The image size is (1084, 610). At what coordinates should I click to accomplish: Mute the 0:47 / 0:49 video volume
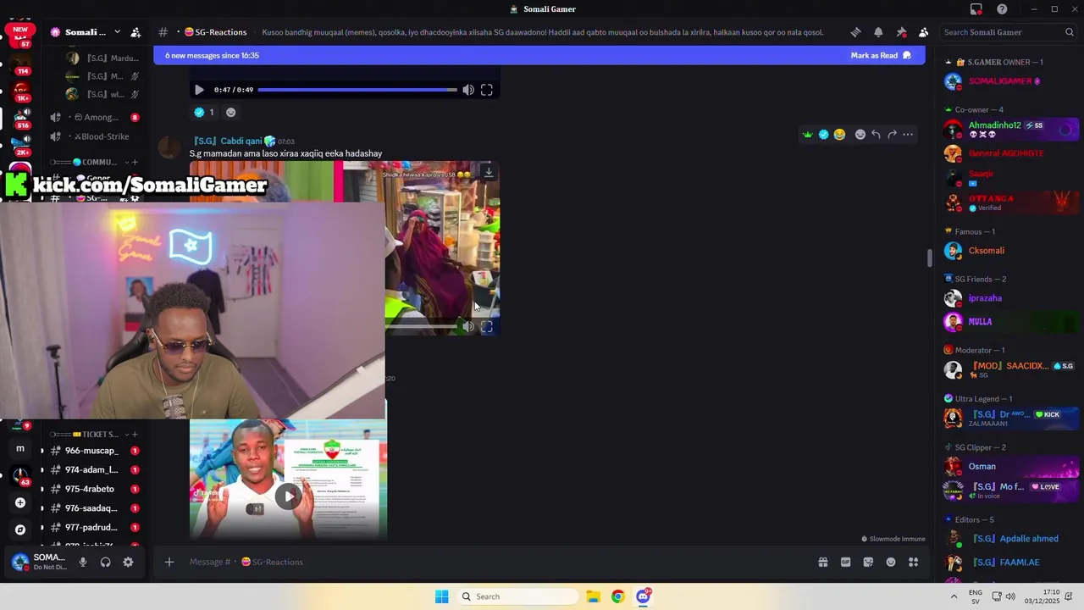coord(468,90)
